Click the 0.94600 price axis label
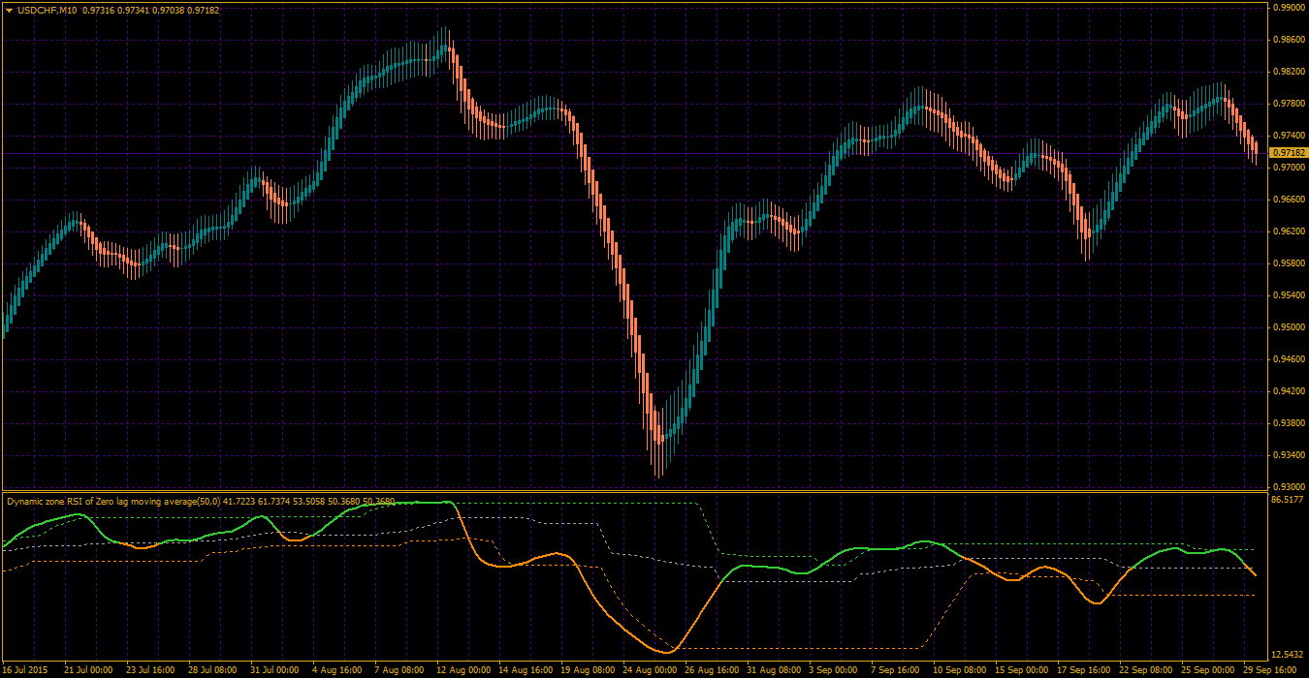 pyautogui.click(x=1288, y=359)
